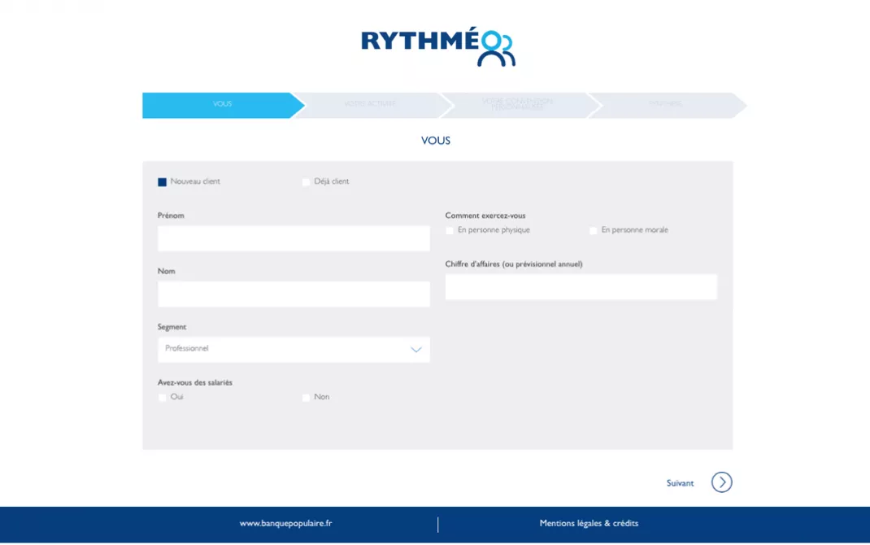The height and width of the screenshot is (545, 870).
Task: Click the Nom field label
Action: coord(167,271)
